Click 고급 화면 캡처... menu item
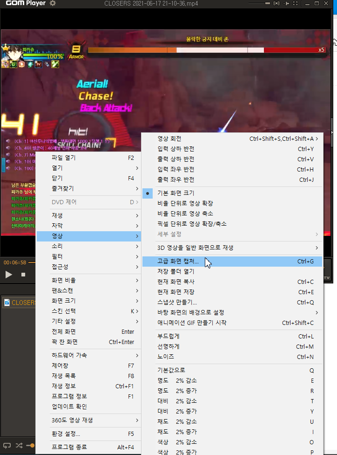 coord(232,262)
